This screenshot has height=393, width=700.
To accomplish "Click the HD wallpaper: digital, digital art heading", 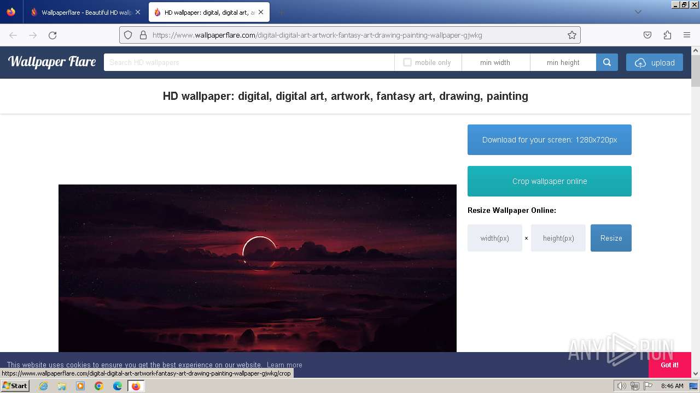I will (345, 96).
